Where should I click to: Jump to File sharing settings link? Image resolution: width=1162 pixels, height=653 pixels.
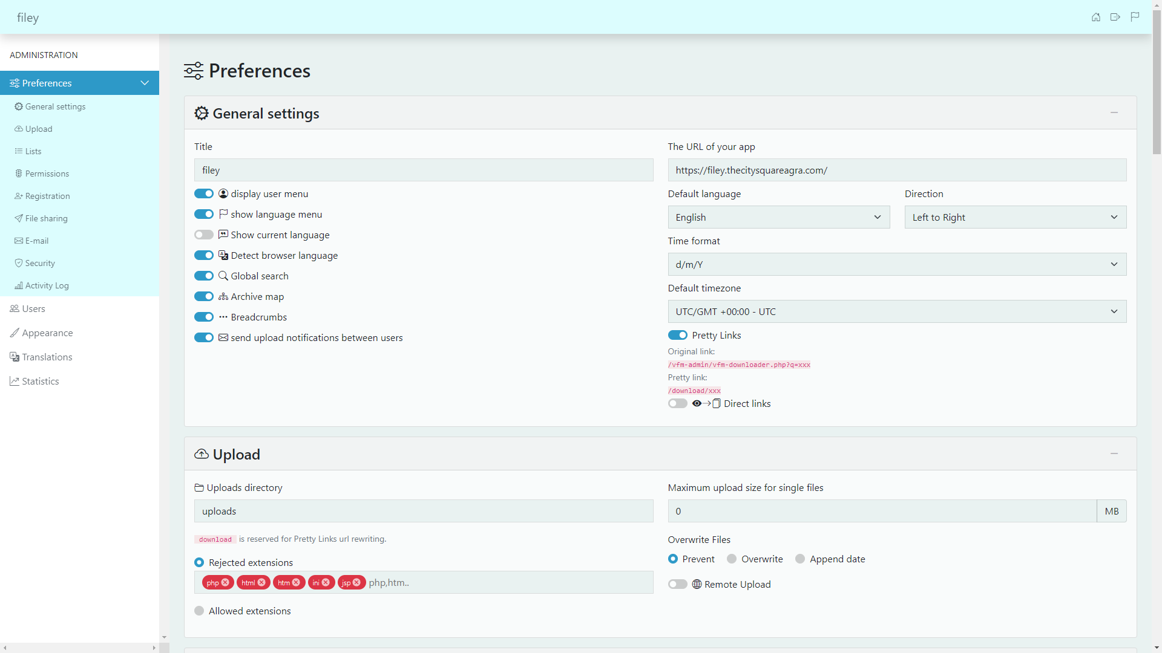(46, 218)
